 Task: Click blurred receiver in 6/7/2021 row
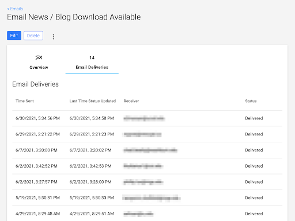(150, 150)
